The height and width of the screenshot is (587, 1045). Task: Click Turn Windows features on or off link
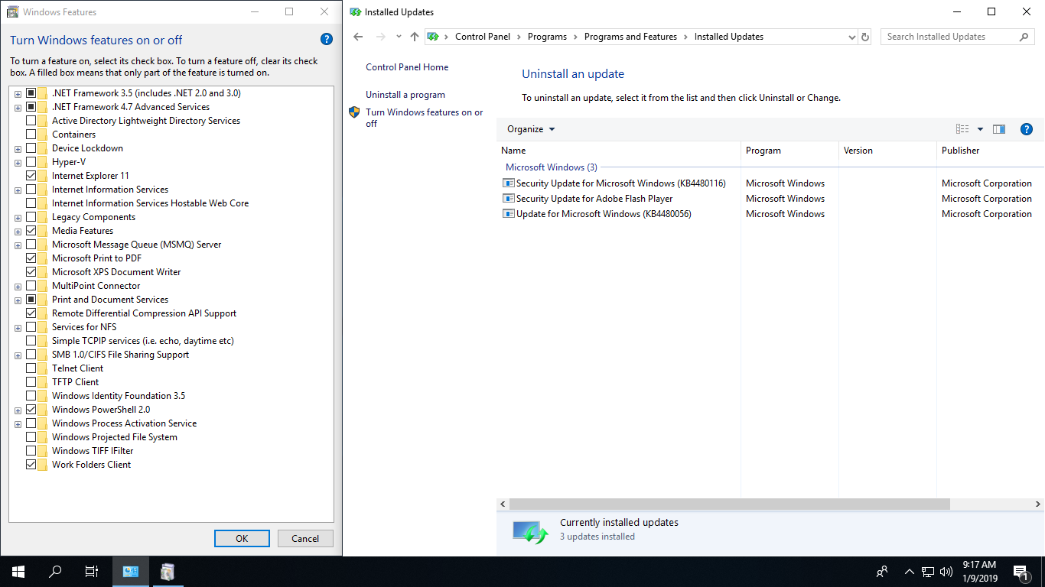(x=425, y=118)
